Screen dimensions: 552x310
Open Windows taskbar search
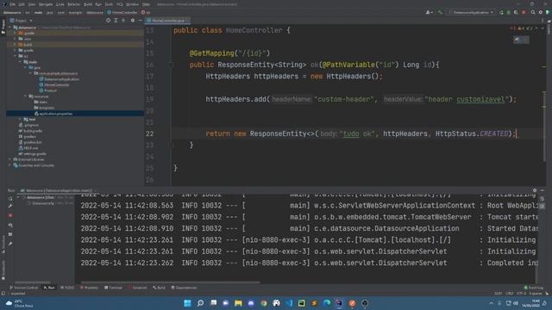(x=200, y=303)
